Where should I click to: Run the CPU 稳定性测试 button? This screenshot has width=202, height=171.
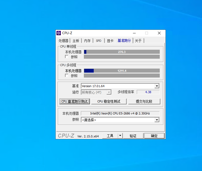(x=109, y=101)
